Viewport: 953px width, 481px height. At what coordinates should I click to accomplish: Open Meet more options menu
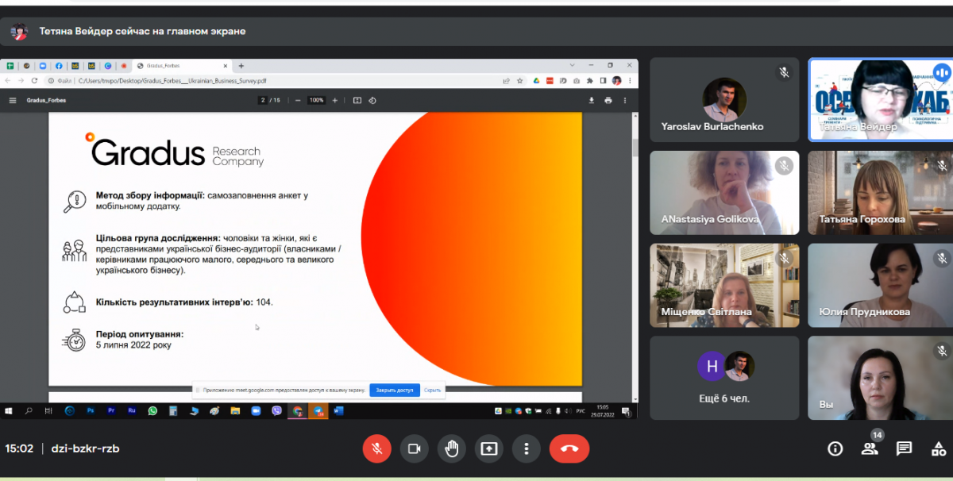(526, 448)
